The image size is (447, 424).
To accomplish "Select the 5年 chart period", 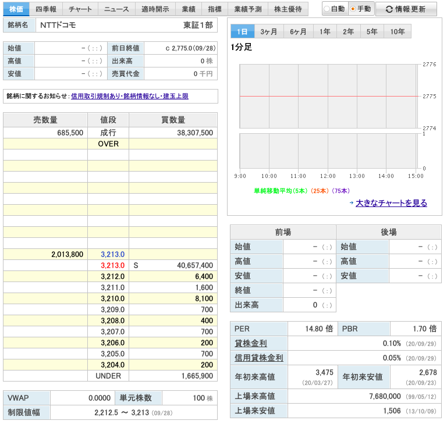I will tap(372, 31).
